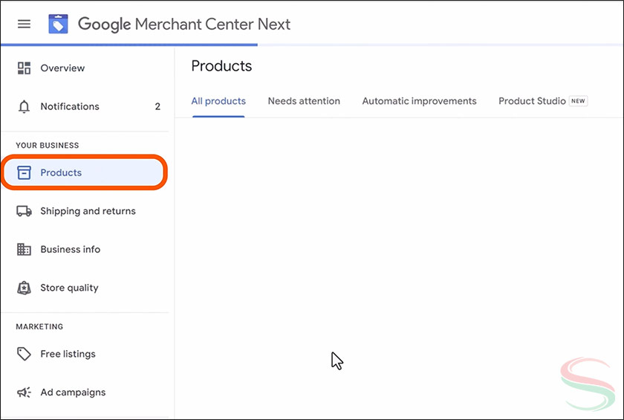The height and width of the screenshot is (420, 624).
Task: Open the Automatic improvements tab
Action: [x=419, y=101]
